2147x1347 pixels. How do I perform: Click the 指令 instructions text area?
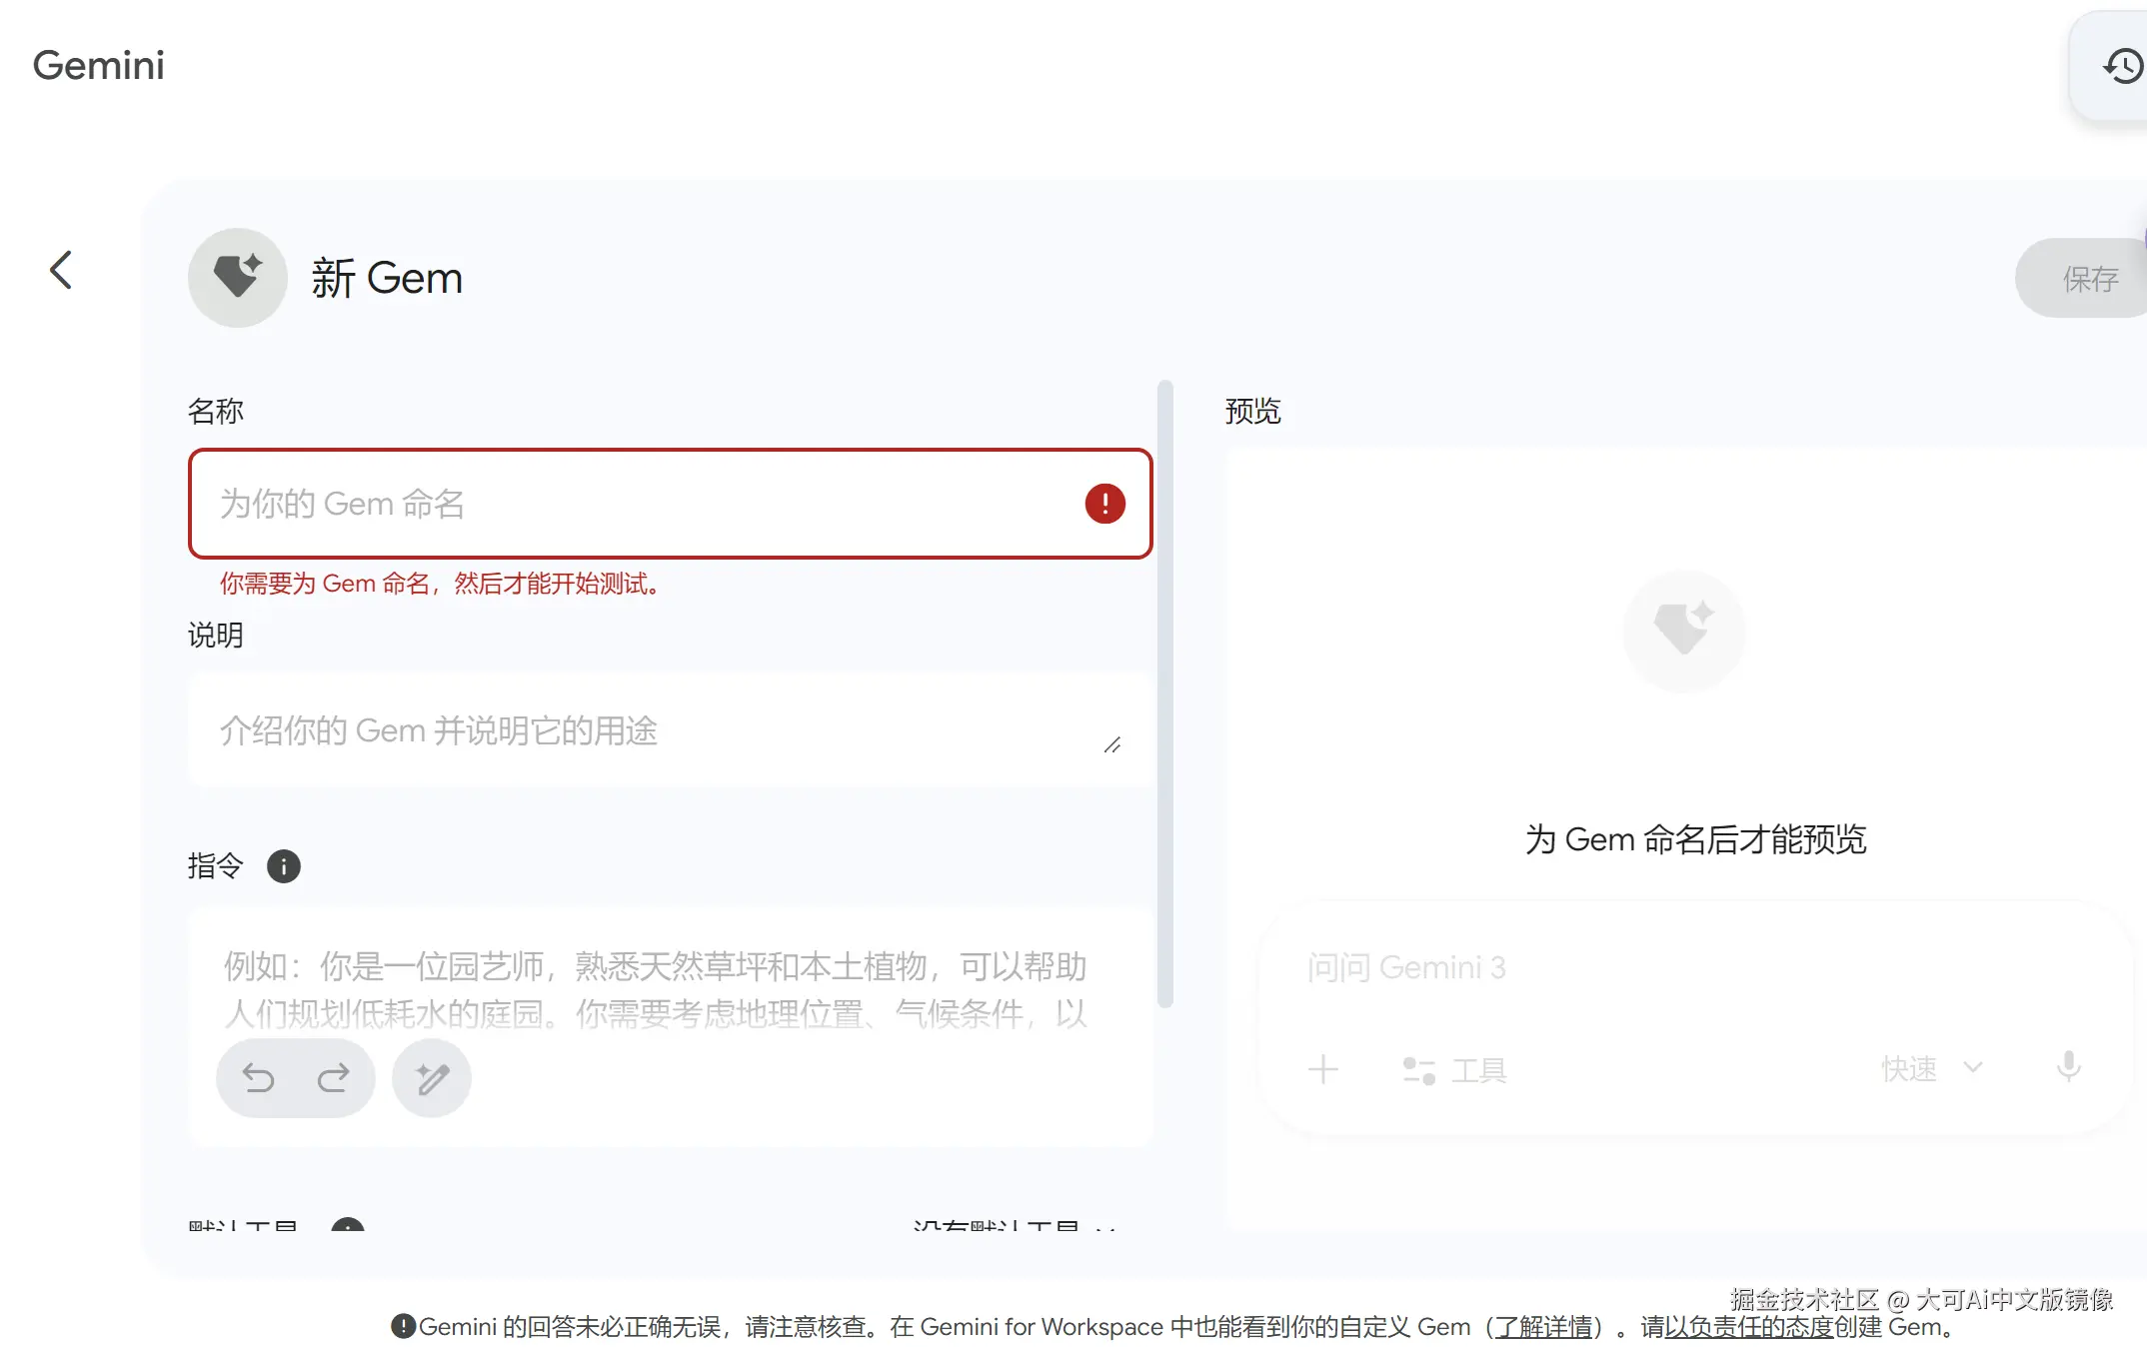click(x=655, y=989)
